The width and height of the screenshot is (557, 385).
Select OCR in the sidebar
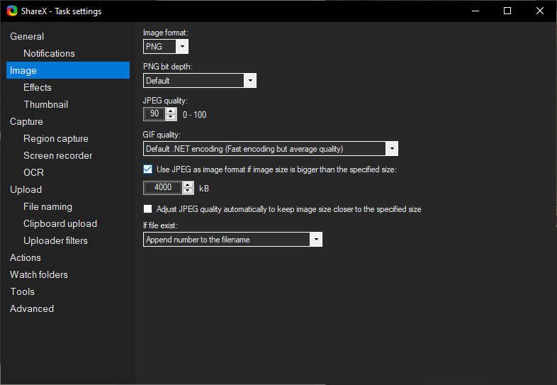(34, 172)
